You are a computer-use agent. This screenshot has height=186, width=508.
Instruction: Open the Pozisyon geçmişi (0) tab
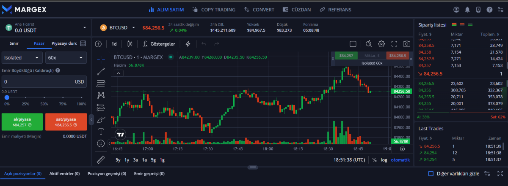pyautogui.click(x=107, y=173)
